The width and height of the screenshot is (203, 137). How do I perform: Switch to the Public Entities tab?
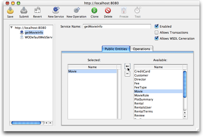[116, 49]
